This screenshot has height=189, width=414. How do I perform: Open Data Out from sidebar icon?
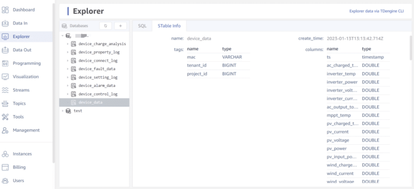pyautogui.click(x=5, y=50)
